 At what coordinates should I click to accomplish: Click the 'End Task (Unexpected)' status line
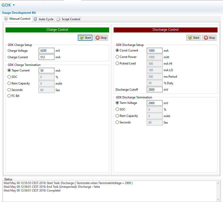tap(52, 187)
